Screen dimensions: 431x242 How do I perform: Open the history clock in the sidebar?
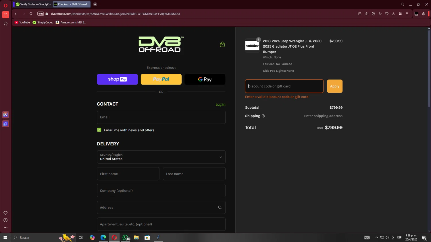pyautogui.click(x=5, y=220)
